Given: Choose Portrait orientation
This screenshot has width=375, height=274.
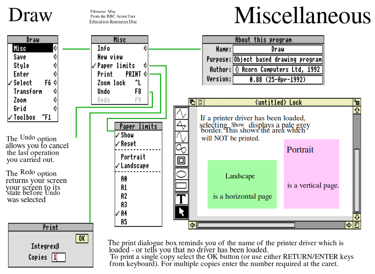Looking at the screenshot, I should 139,157.
